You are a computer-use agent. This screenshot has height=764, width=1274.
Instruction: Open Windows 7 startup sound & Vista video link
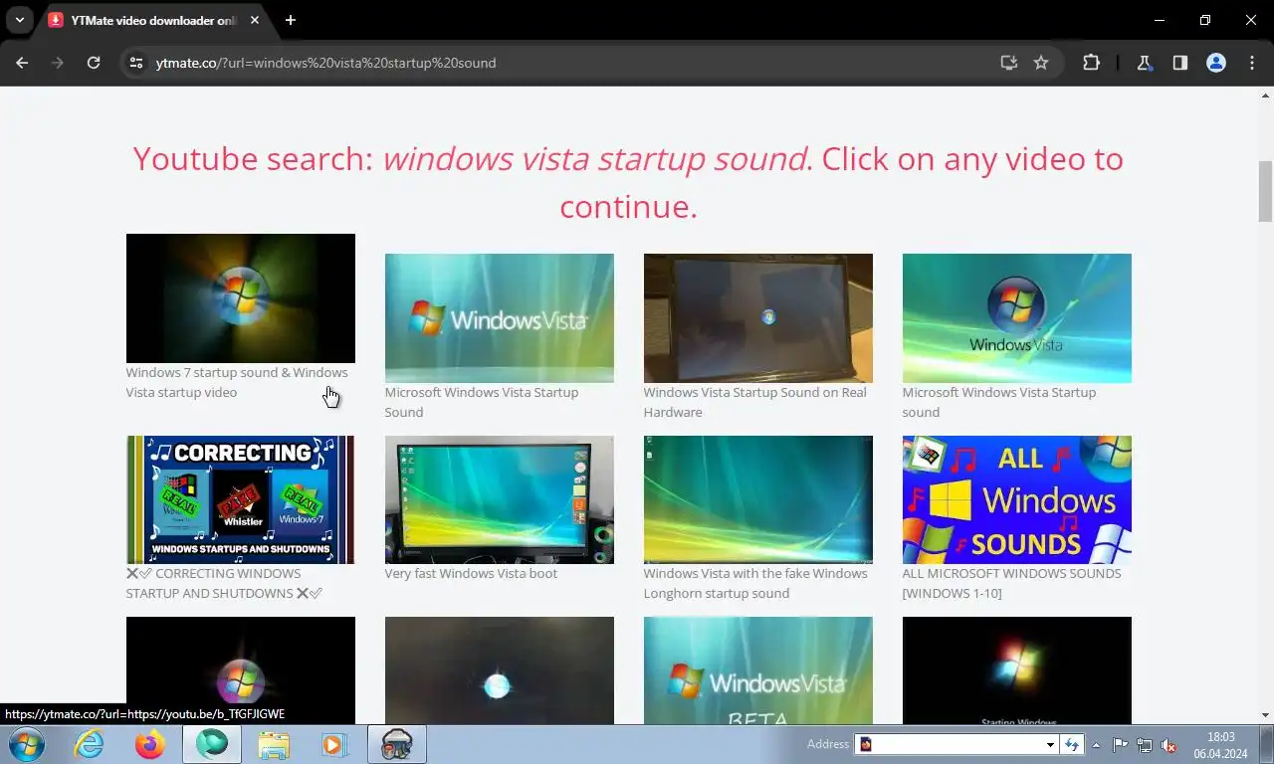pyautogui.click(x=237, y=382)
